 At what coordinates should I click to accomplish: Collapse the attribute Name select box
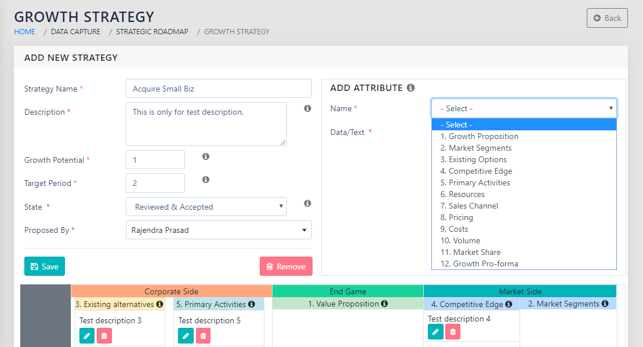[524, 108]
